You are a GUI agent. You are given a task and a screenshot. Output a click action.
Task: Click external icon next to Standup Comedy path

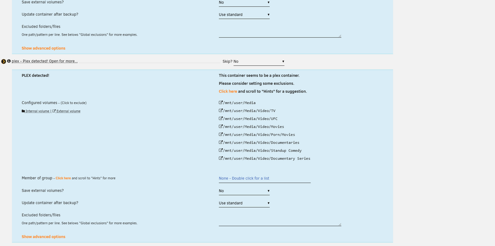point(221,150)
